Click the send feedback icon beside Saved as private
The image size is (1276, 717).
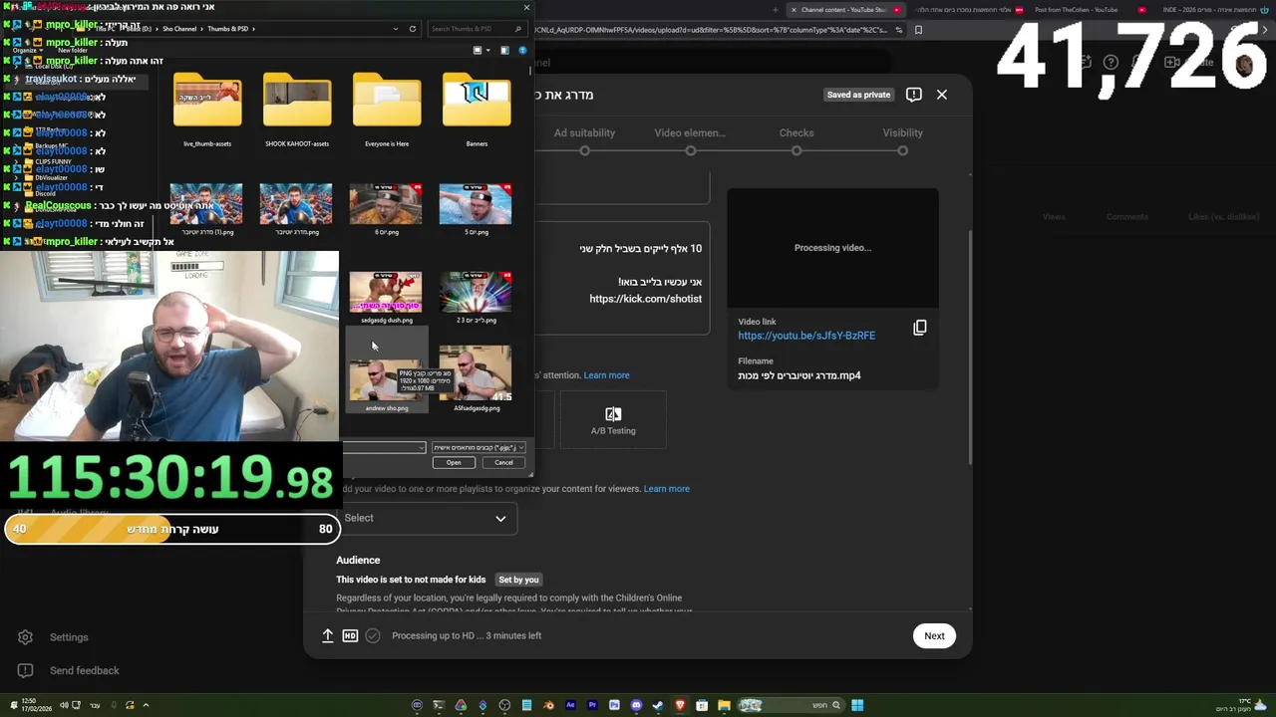[914, 95]
